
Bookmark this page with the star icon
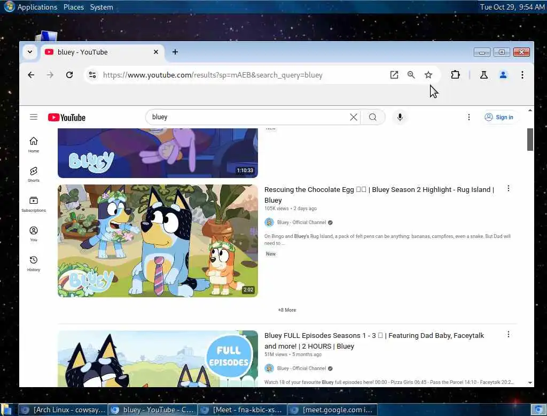[428, 75]
